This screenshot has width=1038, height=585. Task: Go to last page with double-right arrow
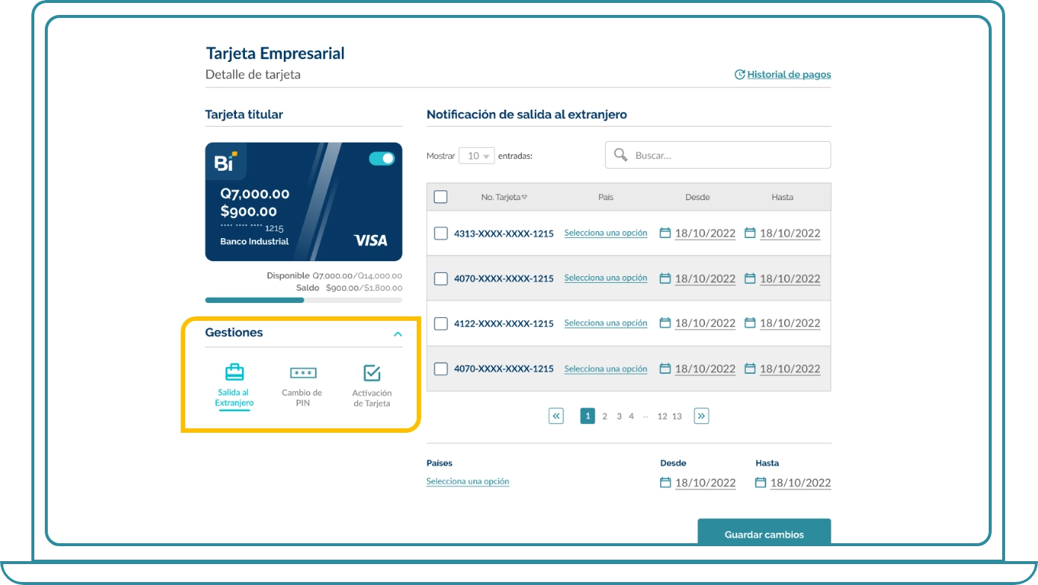pos(701,416)
